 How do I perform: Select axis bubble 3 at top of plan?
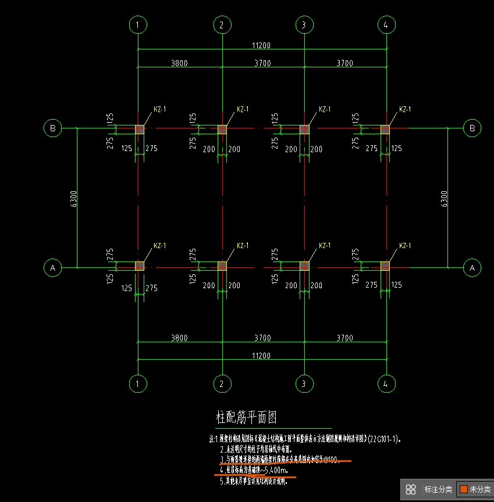[x=304, y=24]
